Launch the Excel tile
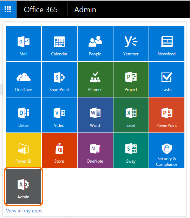Viewport: 190px width, 218px height. pyautogui.click(x=131, y=115)
